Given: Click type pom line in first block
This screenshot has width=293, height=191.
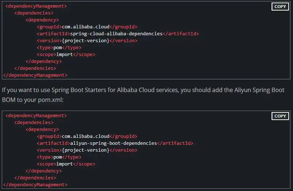Looking at the screenshot, I should 59,48.
